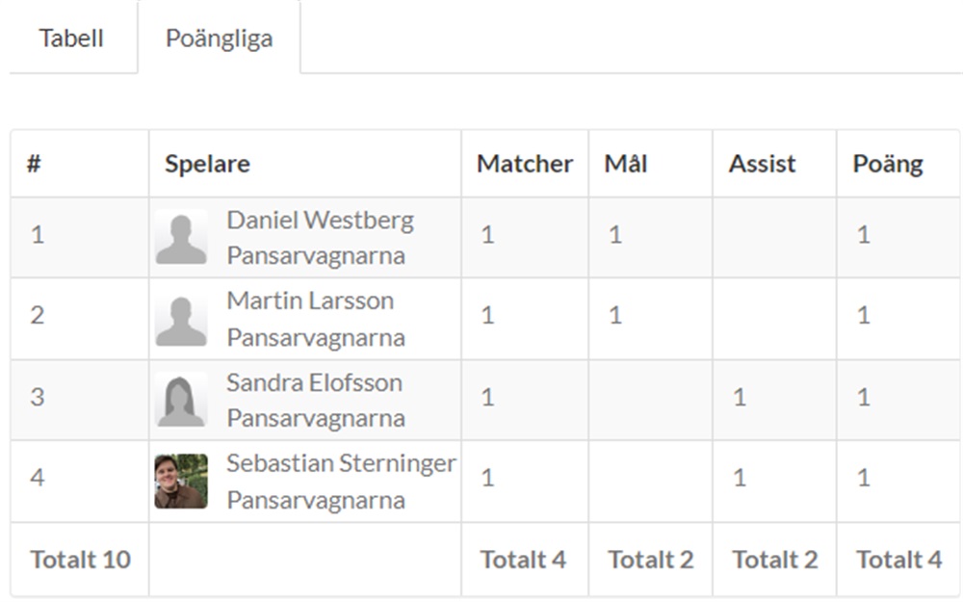The image size is (963, 602).
Task: Open Martin Larsson's player name link
Action: (310, 301)
